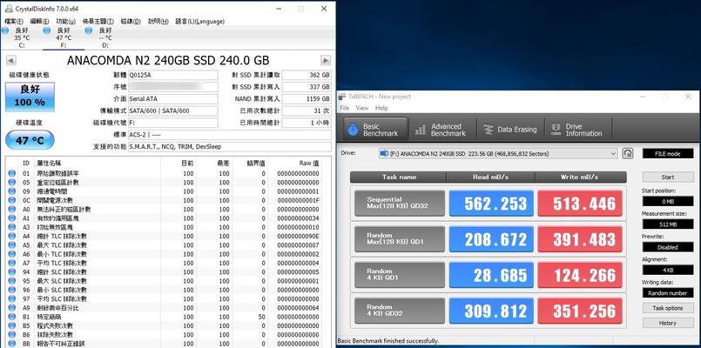Open the 檔案(F) menu in CrystalDiskInfo

[13, 21]
